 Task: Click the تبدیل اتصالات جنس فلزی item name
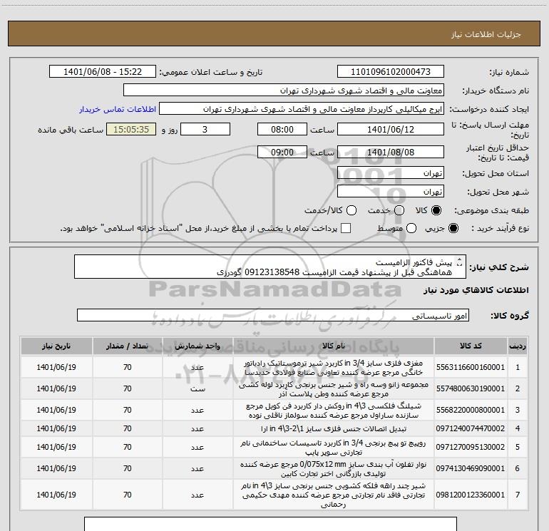(x=334, y=428)
